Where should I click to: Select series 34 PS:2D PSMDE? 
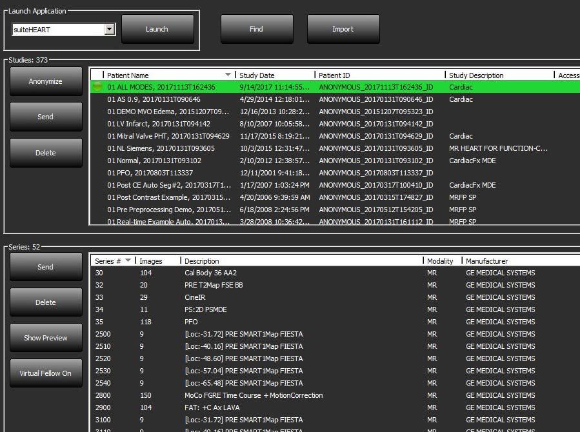[335, 309]
